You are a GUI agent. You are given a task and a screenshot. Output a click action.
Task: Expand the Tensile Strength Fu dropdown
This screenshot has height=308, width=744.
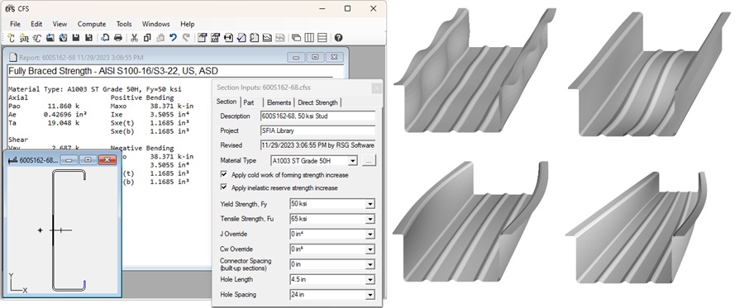(370, 220)
